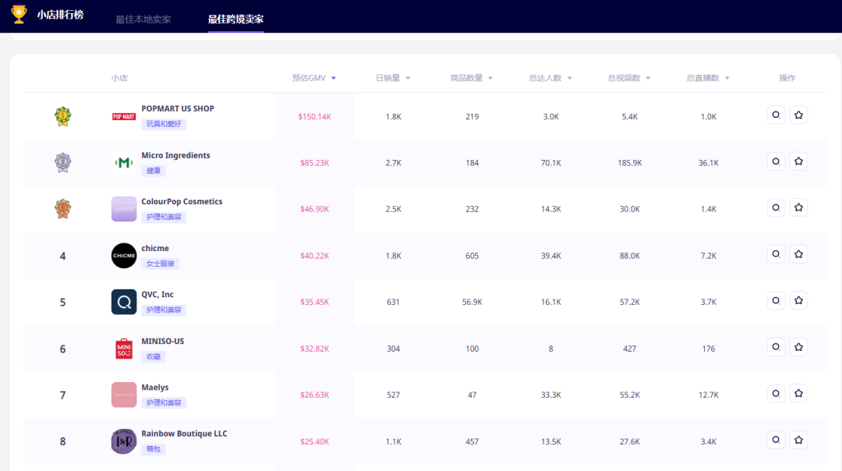The image size is (842, 471).
Task: Sort by 预估GMV column arrow
Action: click(334, 78)
